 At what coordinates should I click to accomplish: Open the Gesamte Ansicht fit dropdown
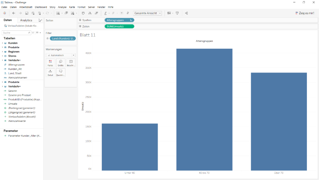tap(147, 13)
